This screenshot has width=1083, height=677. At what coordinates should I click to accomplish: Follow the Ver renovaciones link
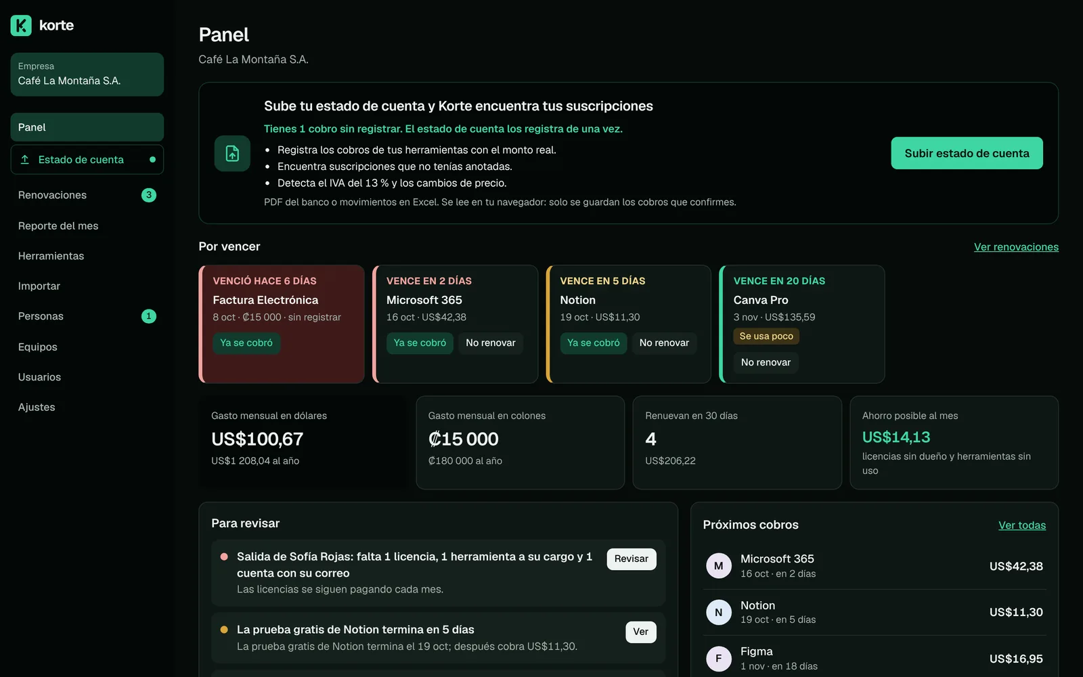pos(1016,247)
